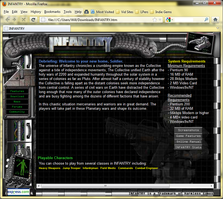Click the Download navigation link
Viewport: 223px width, 199px height.
(x=17, y=96)
